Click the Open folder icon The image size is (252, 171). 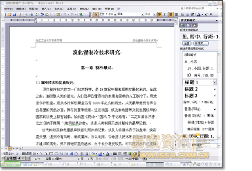[10, 15]
